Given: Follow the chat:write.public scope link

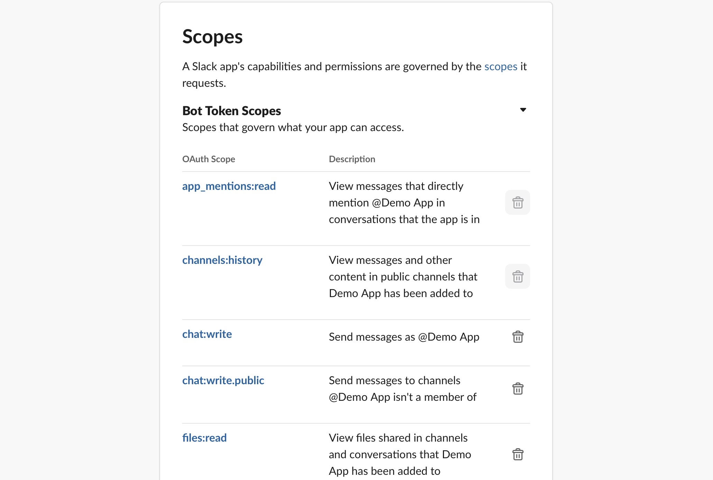Looking at the screenshot, I should pos(223,380).
